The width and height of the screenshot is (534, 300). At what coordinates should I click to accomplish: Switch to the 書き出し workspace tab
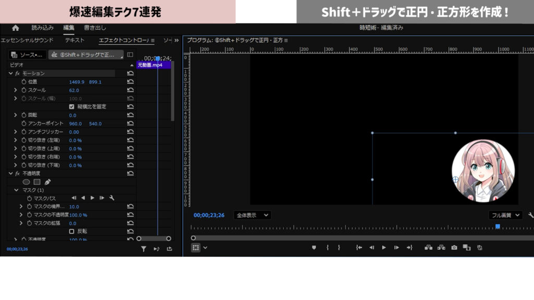[x=95, y=28]
